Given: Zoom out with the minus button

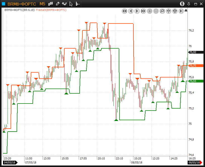Looking at the screenshot, I should click(156, 11).
